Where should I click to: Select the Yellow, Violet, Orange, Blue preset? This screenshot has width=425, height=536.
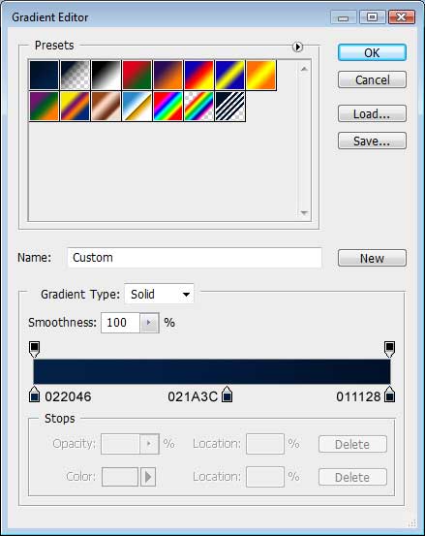(x=76, y=106)
